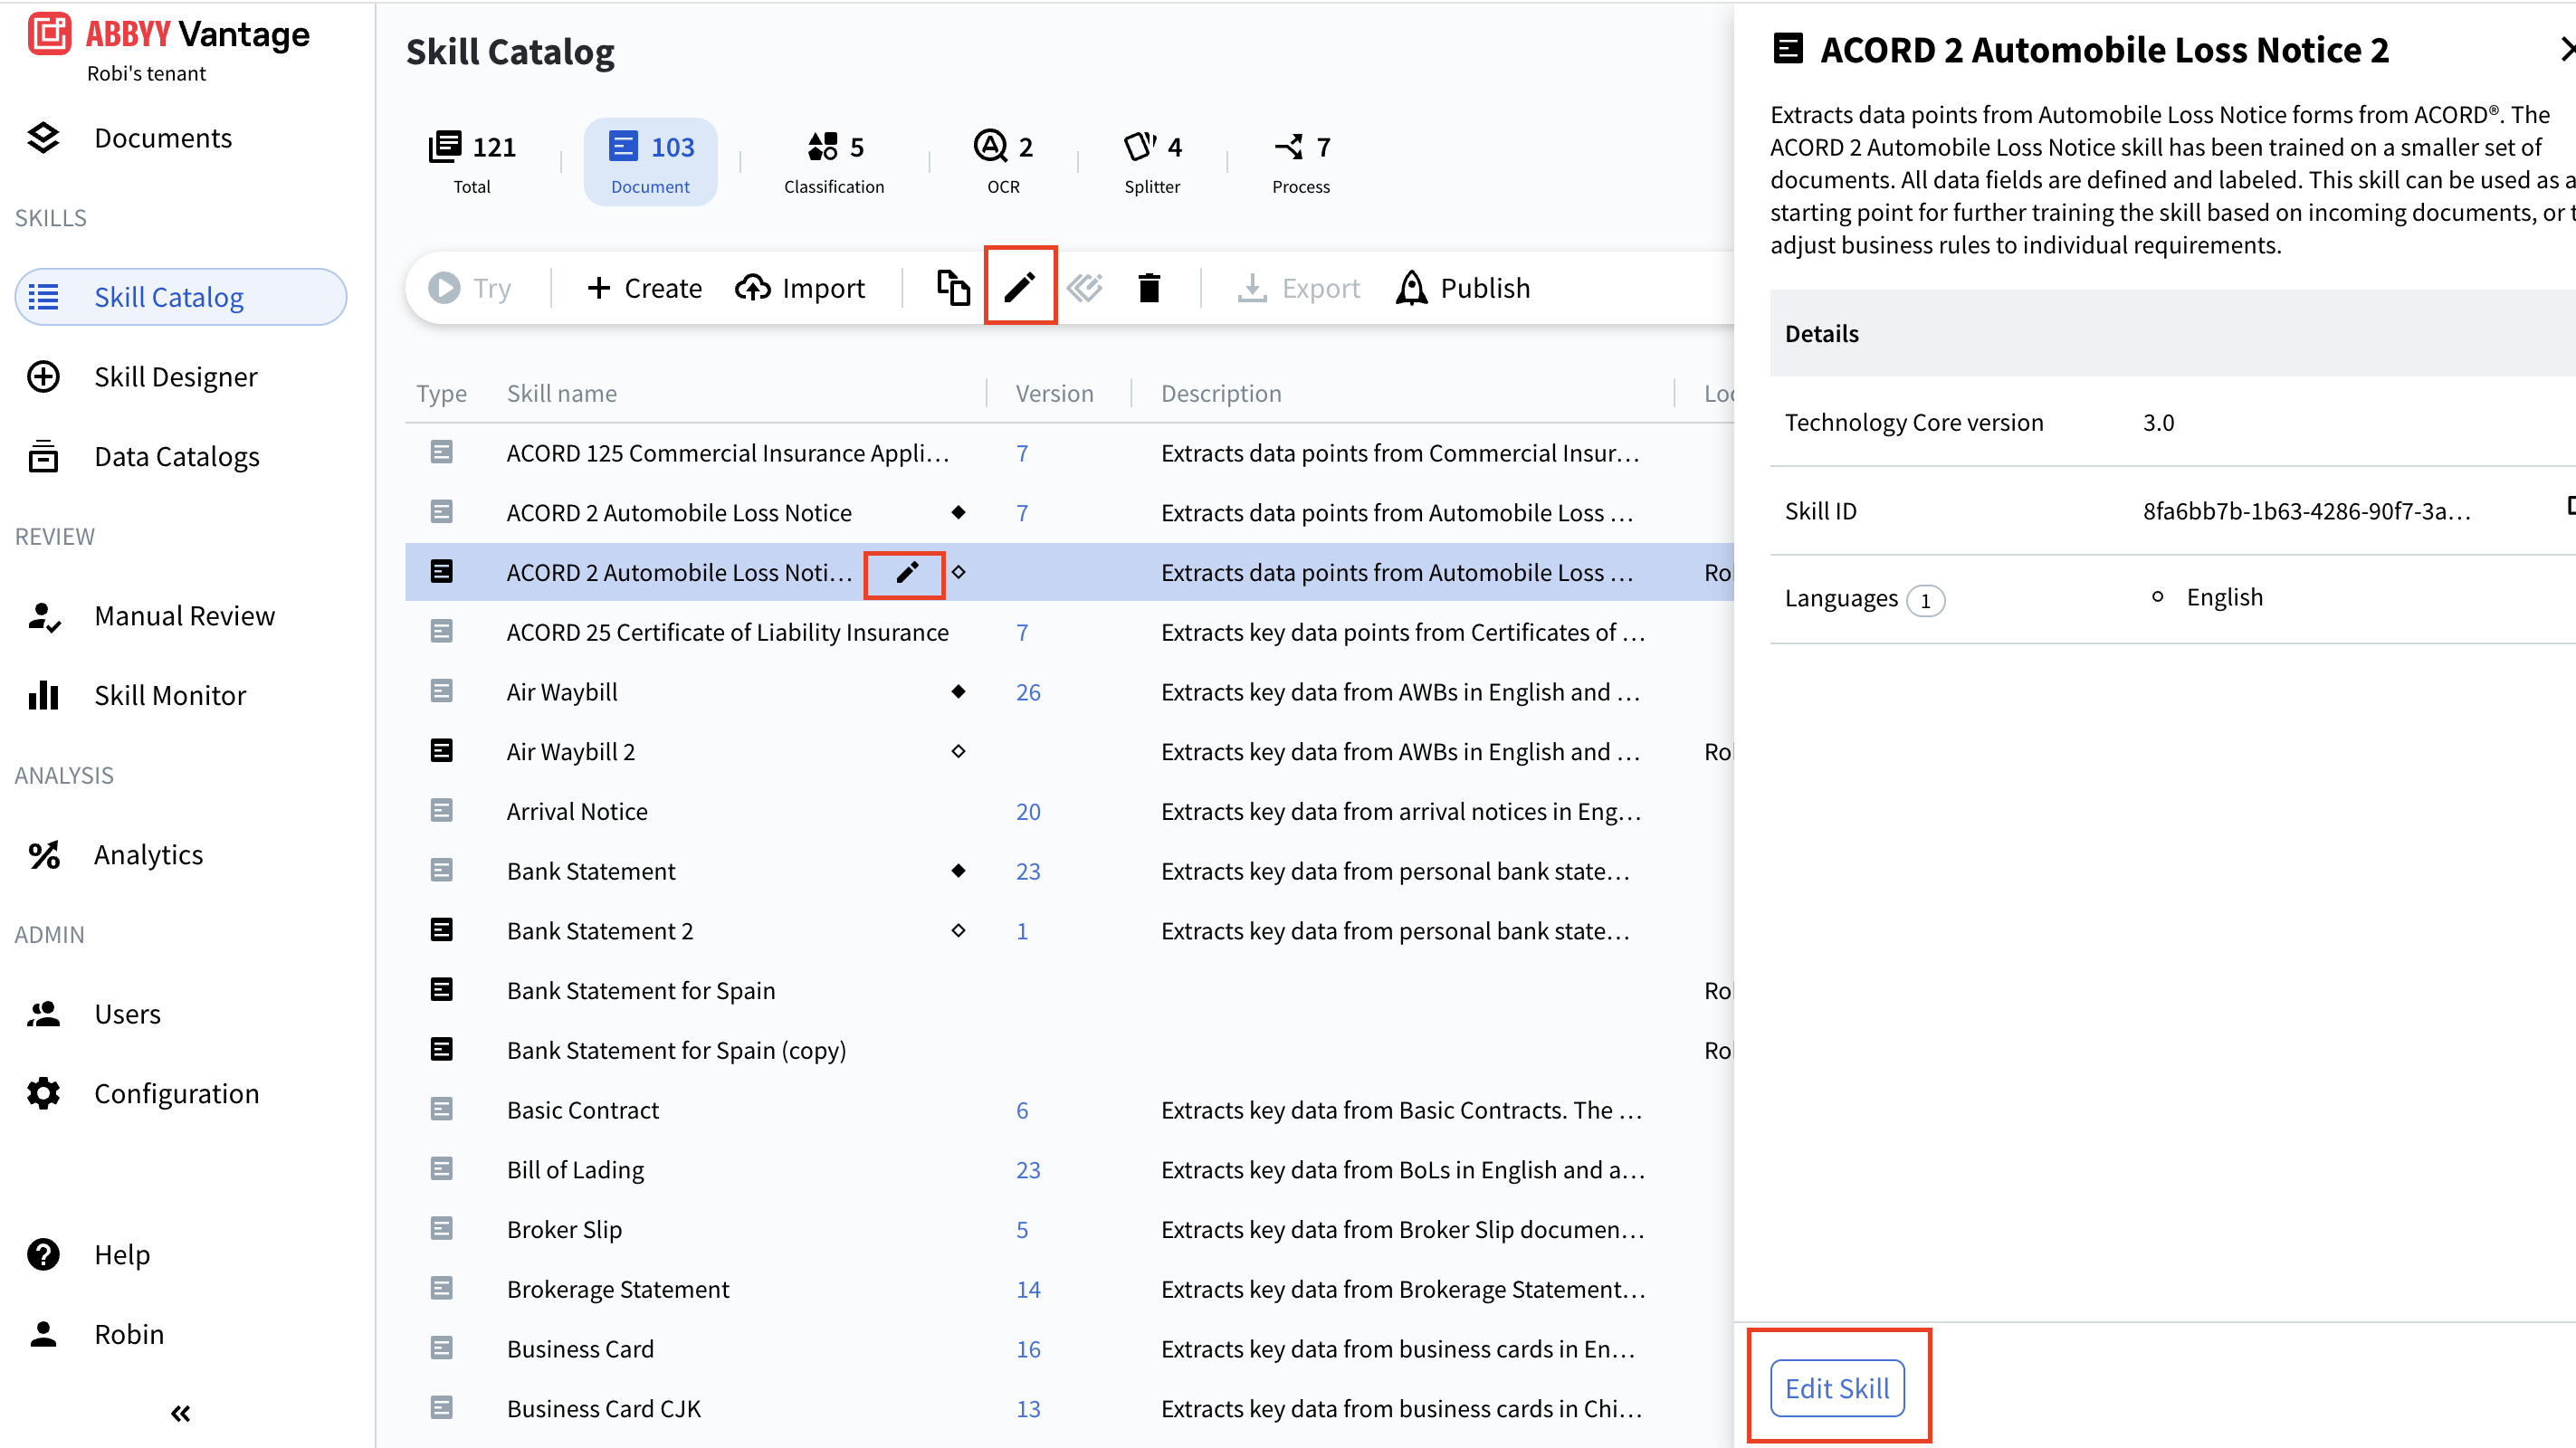The width and height of the screenshot is (2576, 1448).
Task: Click version 26 of Air Waybill
Action: coord(1028,692)
